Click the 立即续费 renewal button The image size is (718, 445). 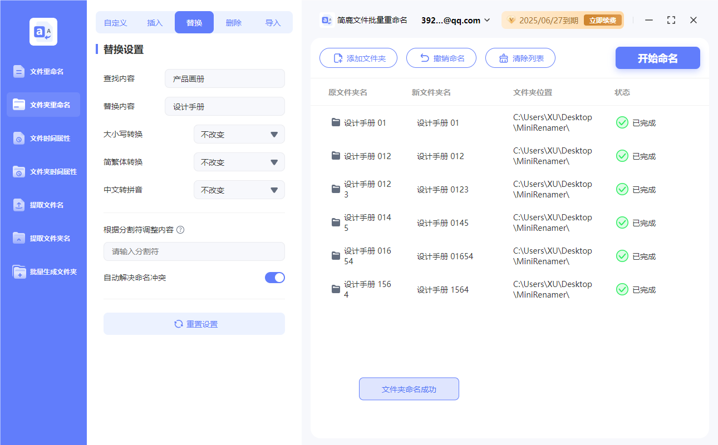click(603, 20)
